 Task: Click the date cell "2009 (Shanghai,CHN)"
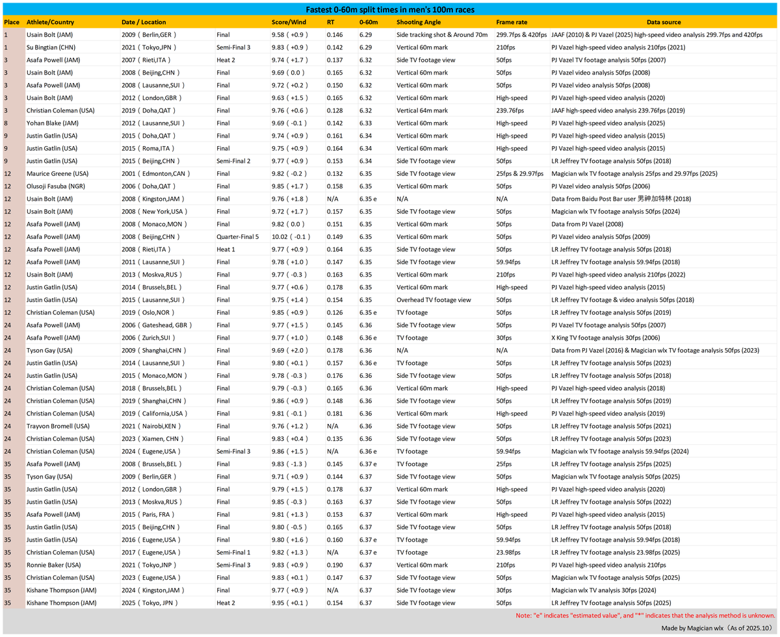pos(153,350)
